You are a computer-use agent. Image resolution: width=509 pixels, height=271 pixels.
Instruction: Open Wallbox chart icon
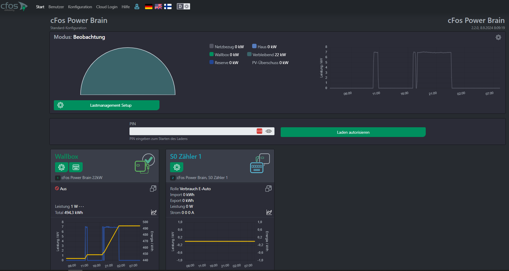[x=154, y=212]
